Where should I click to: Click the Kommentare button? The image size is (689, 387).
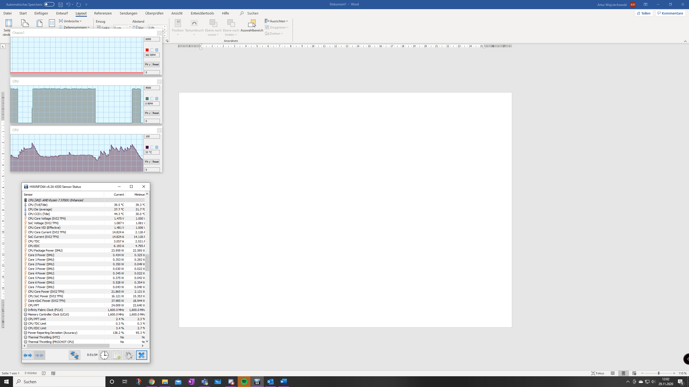pyautogui.click(x=670, y=13)
